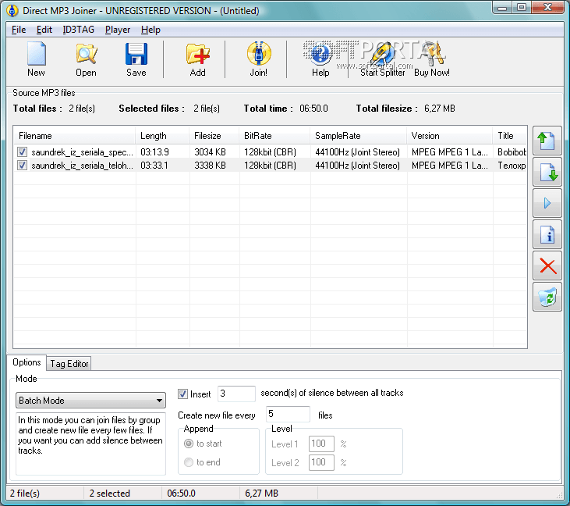The image size is (570, 506).
Task: Click the Level 1 percentage field
Action: pyautogui.click(x=321, y=444)
